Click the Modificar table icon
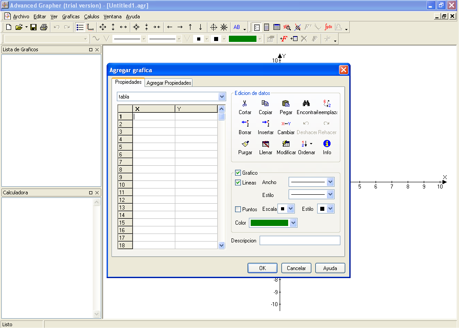Viewport: 459px width, 328px height. coord(286,144)
